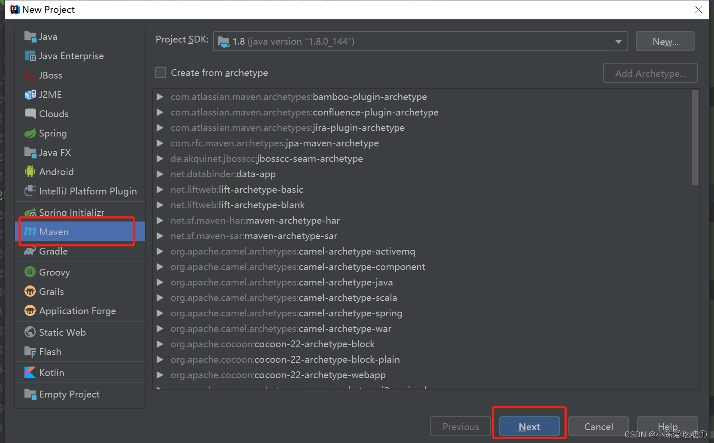Expand jira-plugin-archetype entry
This screenshot has height=443, width=714.
[x=160, y=128]
